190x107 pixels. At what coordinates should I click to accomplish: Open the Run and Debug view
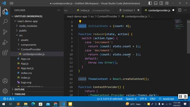[5, 42]
